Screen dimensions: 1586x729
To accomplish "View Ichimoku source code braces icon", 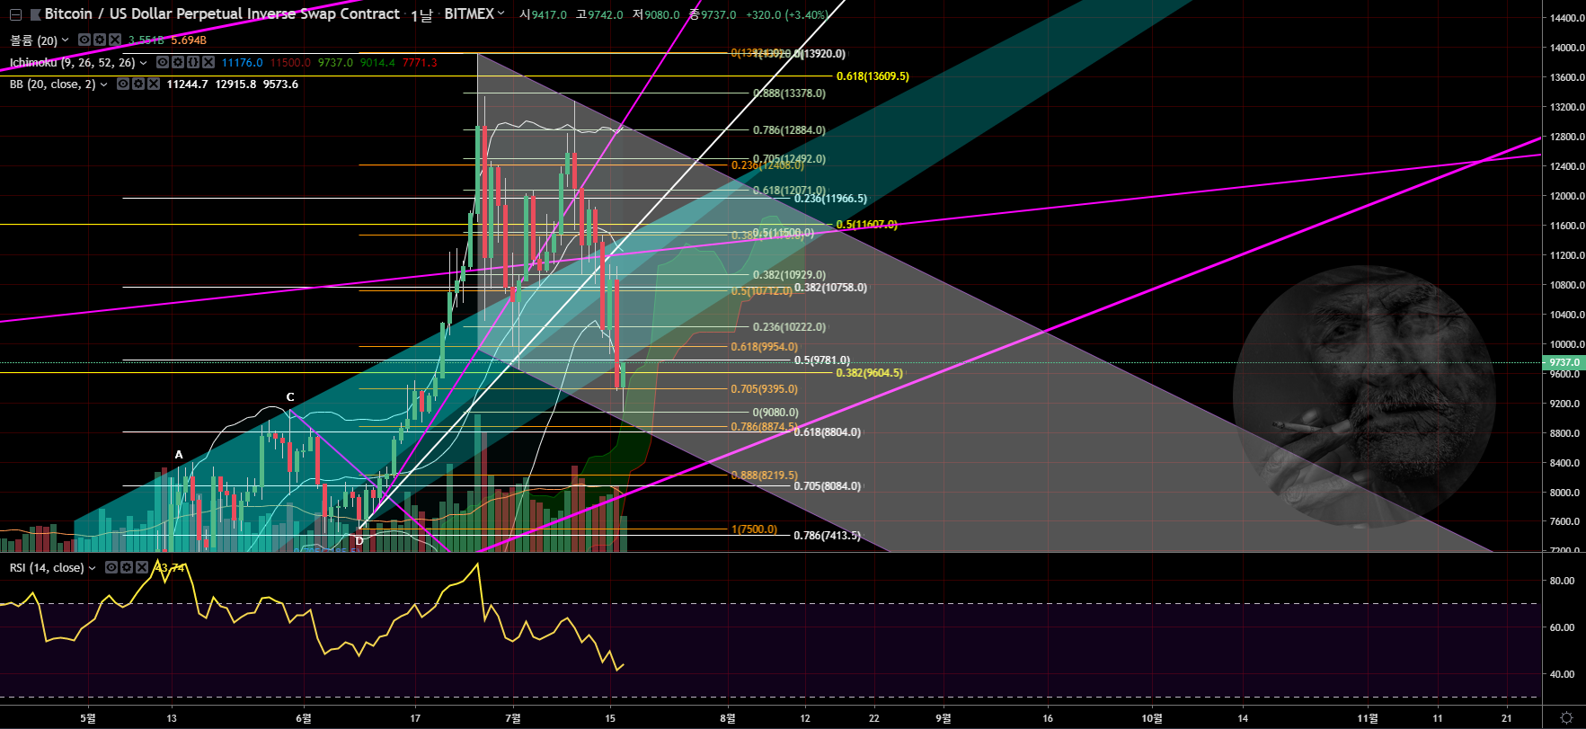I will [193, 62].
